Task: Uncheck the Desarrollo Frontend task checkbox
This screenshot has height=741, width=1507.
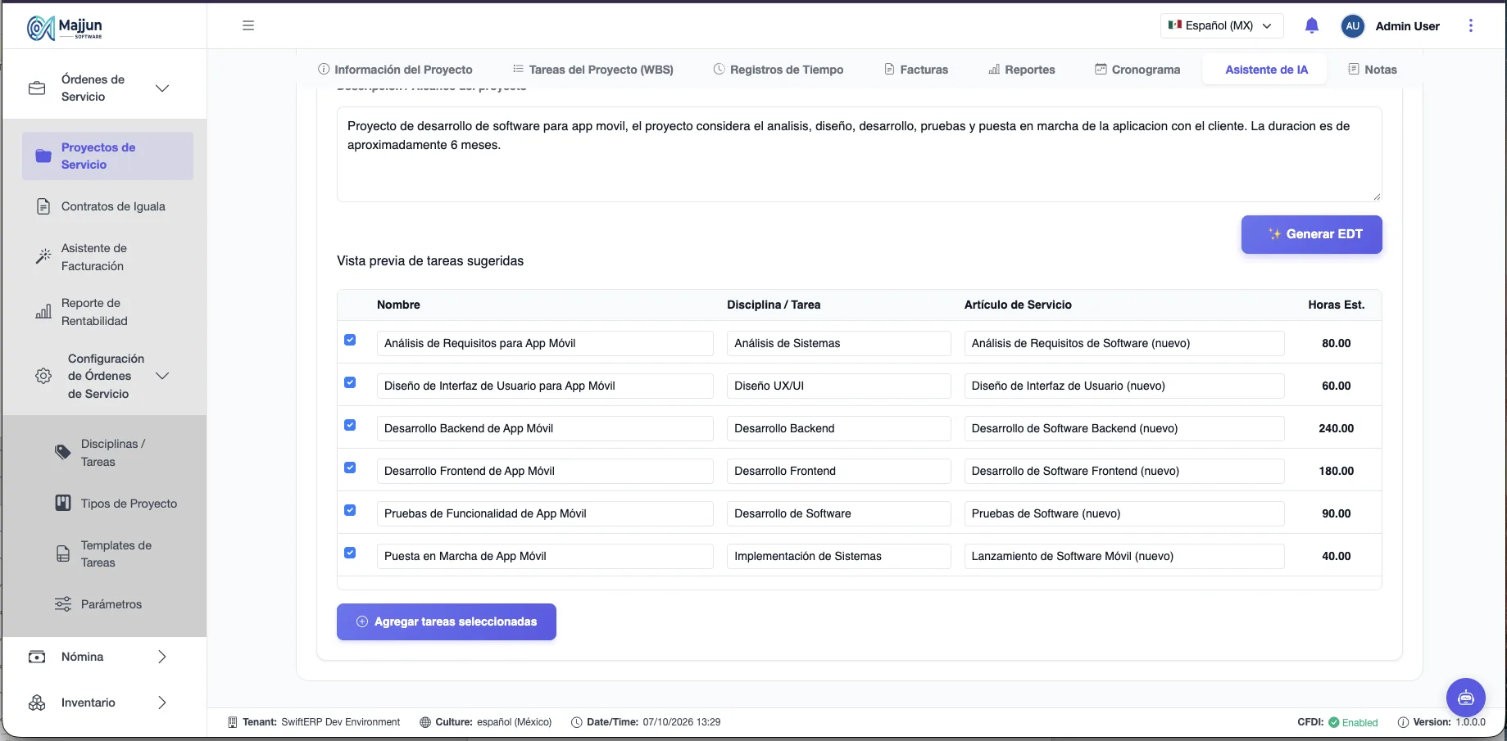Action: tap(350, 468)
